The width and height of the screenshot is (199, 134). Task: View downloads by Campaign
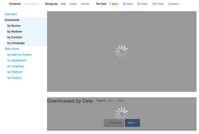pyautogui.click(x=16, y=43)
